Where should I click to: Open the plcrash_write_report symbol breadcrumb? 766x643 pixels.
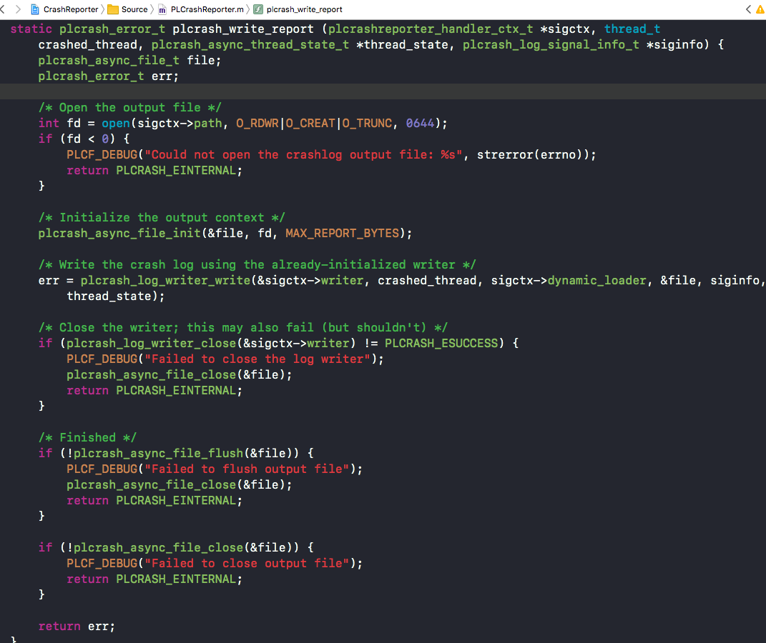coord(305,9)
